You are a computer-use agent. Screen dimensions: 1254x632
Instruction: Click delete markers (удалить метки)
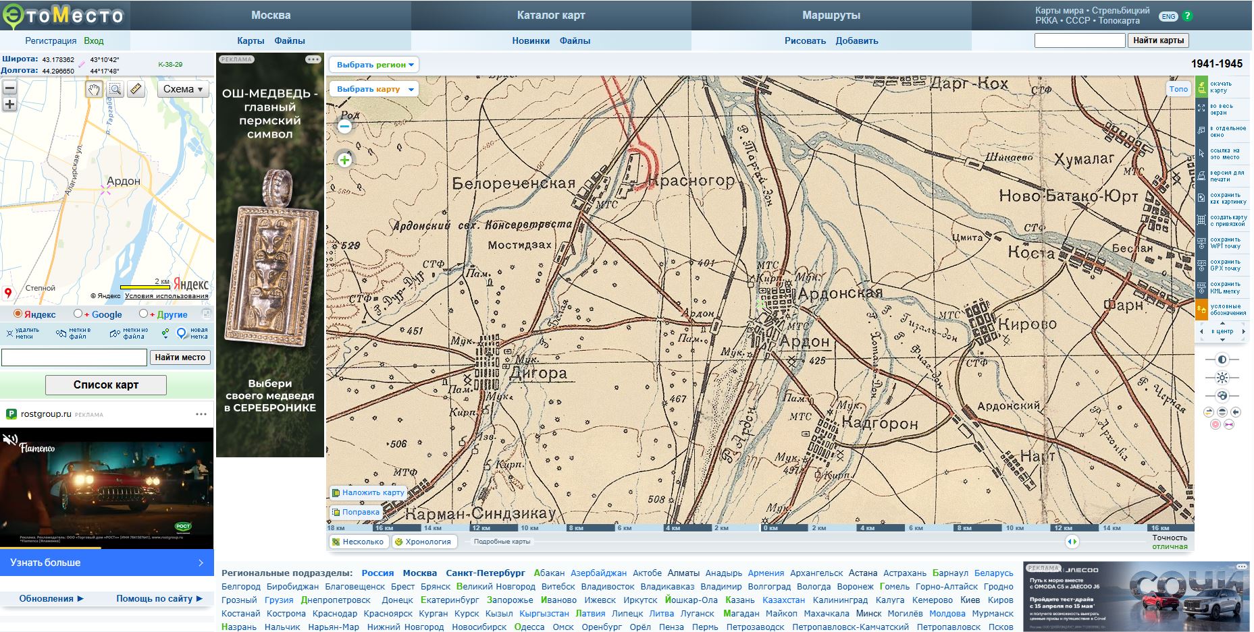tap(23, 333)
